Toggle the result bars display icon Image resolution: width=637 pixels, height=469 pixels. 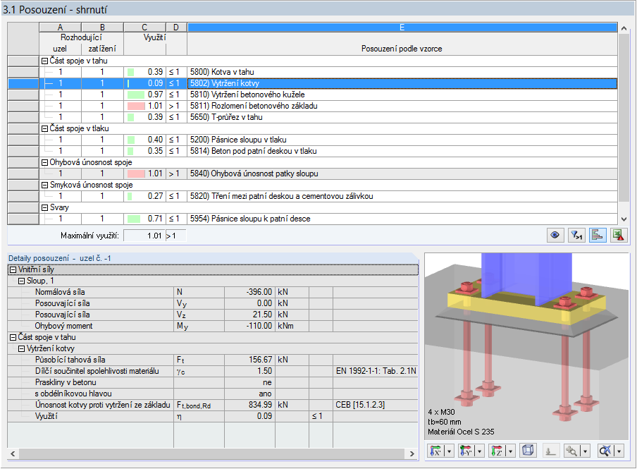598,235
